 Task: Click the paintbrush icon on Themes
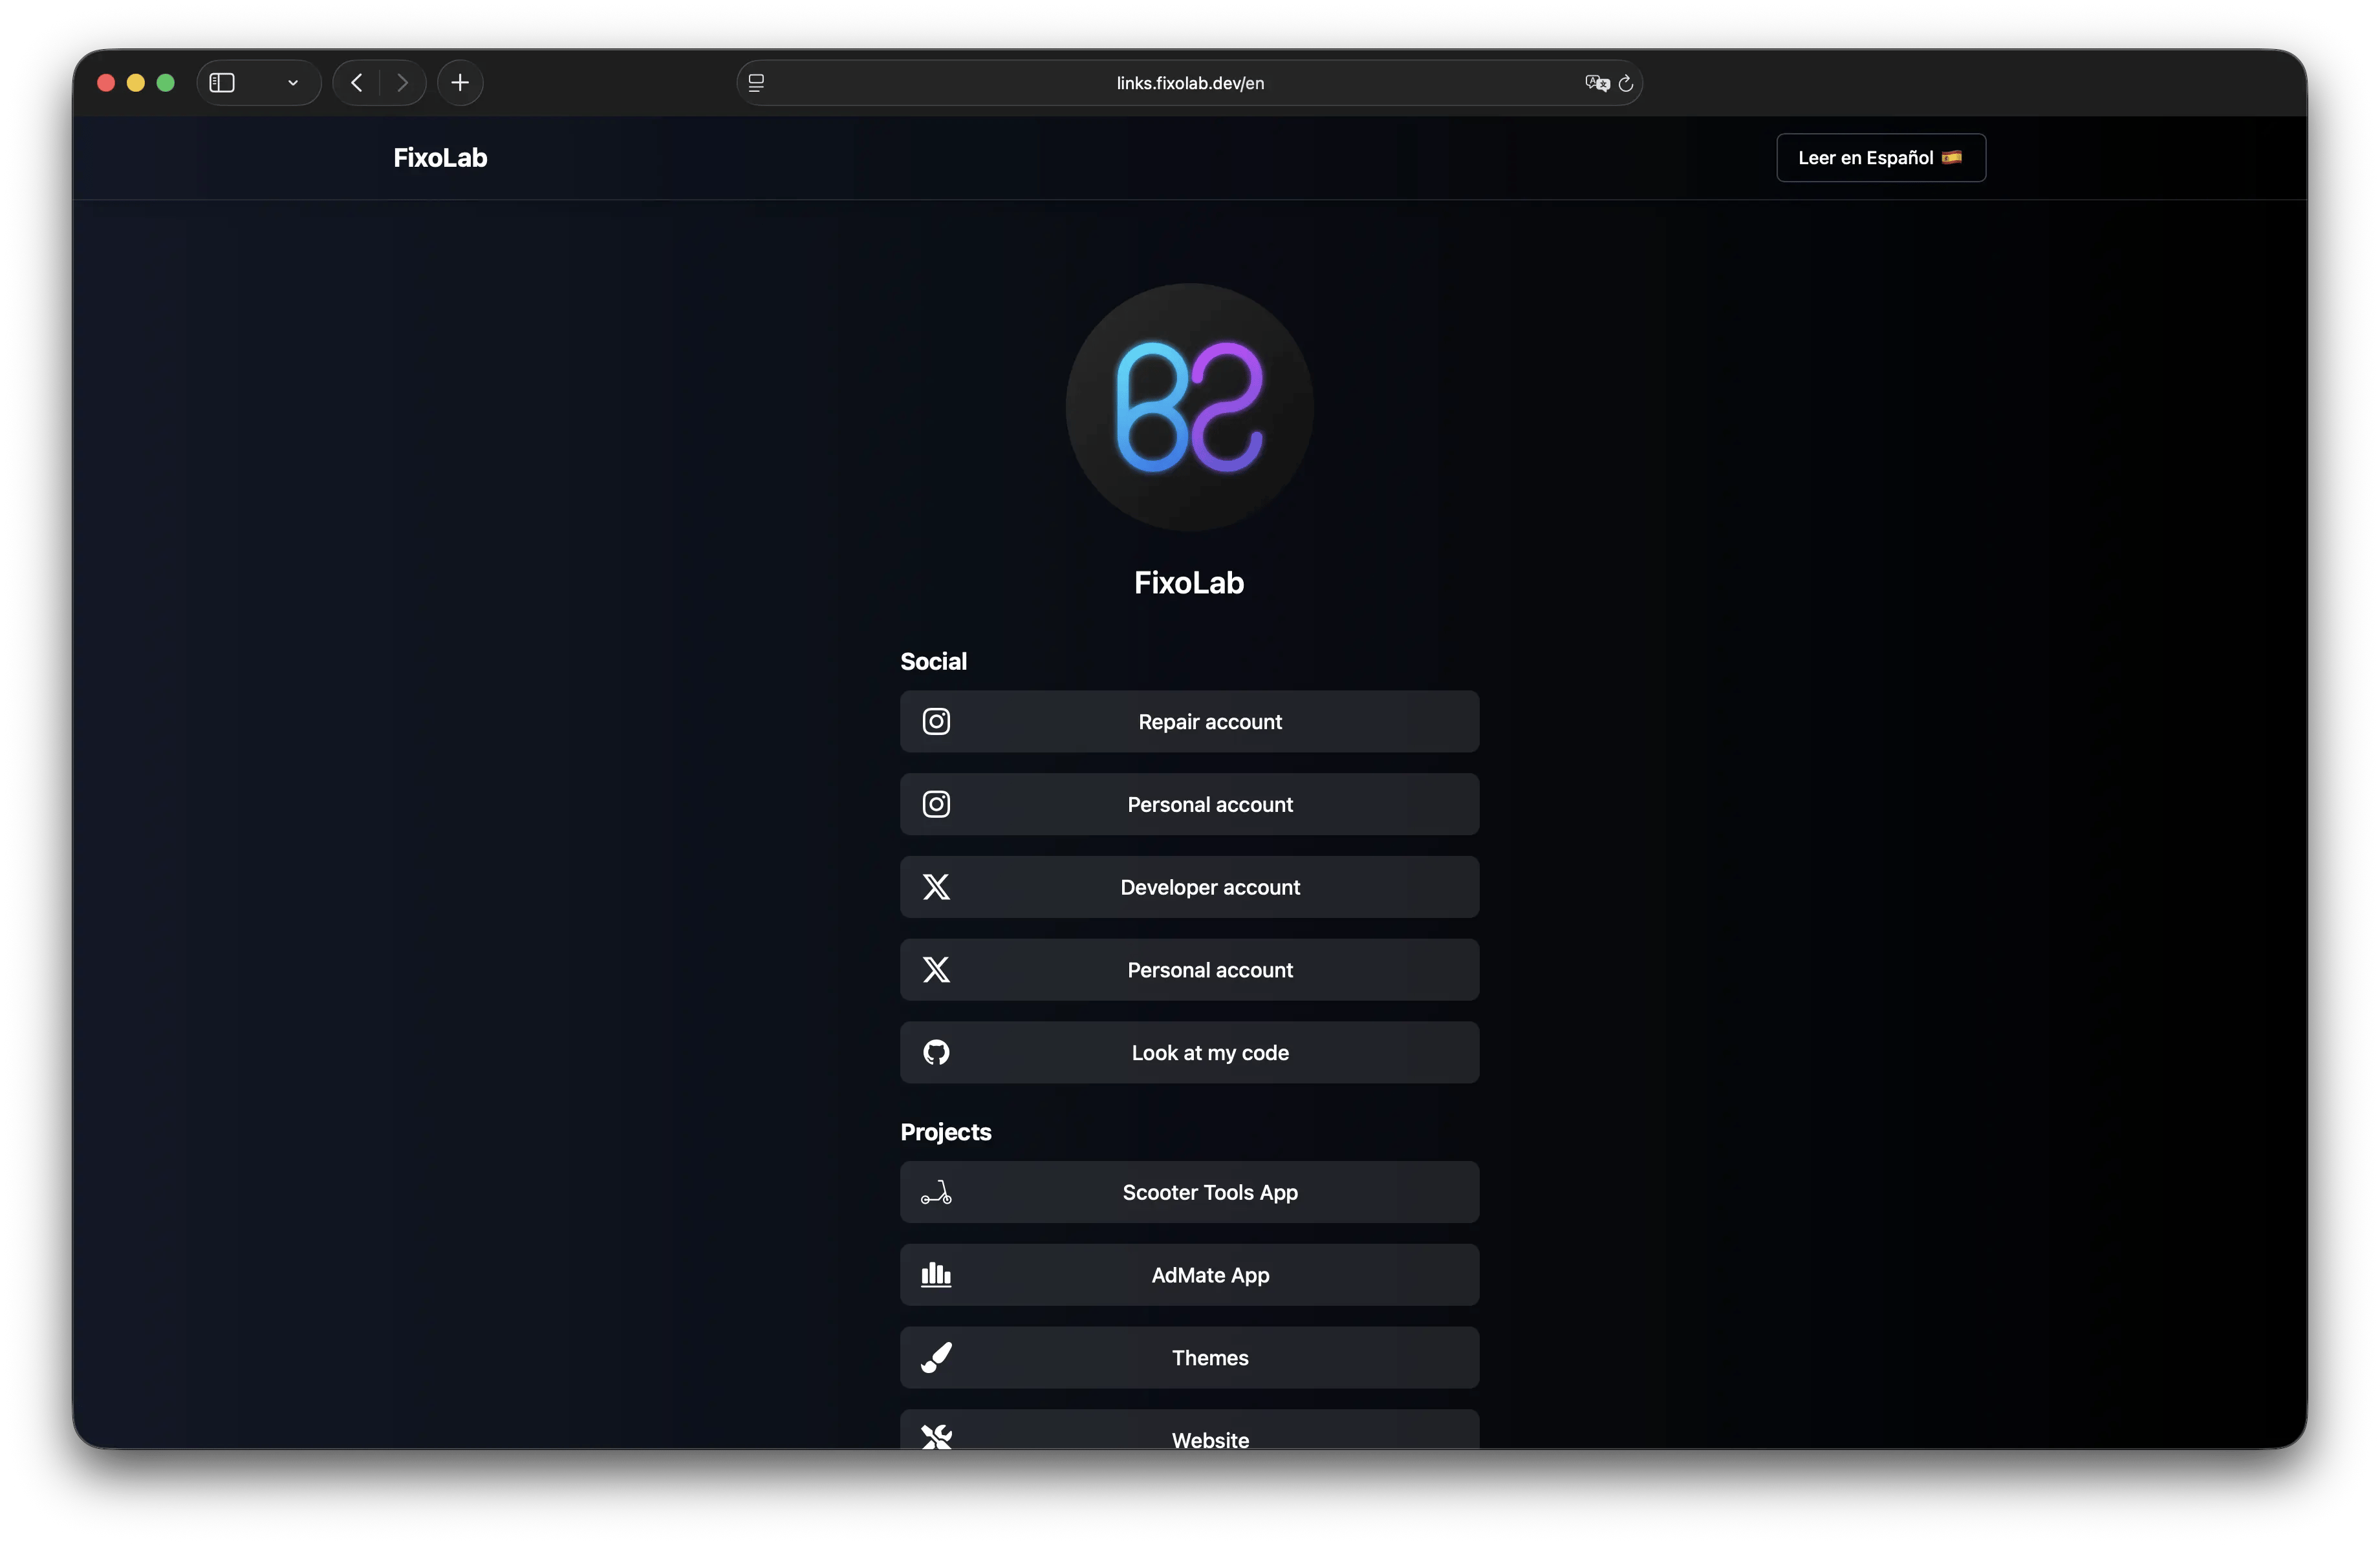[x=936, y=1358]
